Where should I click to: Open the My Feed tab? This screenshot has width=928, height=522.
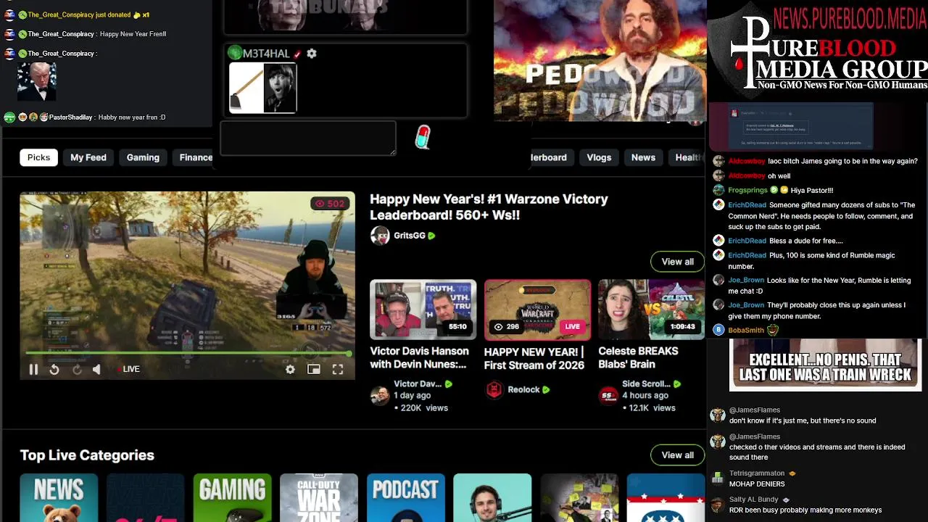point(88,157)
